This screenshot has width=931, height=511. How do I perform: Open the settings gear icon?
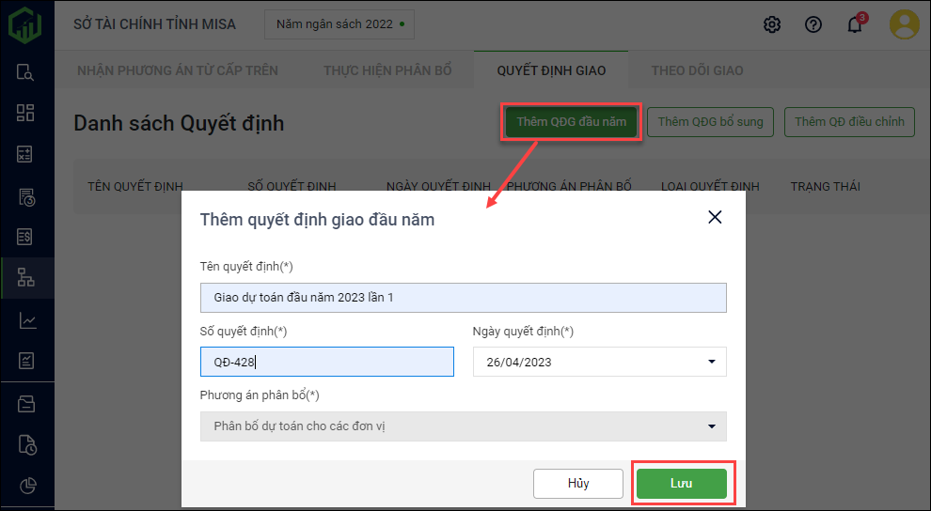tap(772, 24)
